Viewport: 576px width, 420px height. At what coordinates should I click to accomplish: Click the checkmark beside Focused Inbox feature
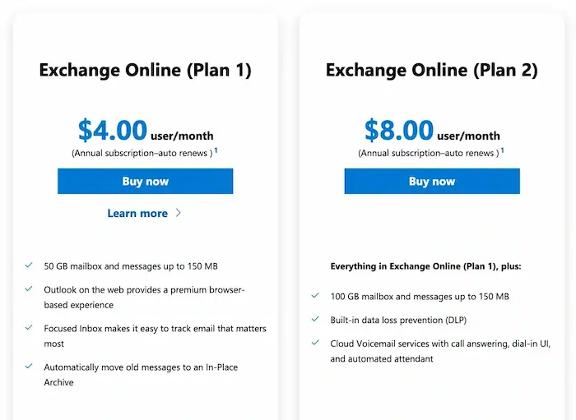click(x=29, y=328)
